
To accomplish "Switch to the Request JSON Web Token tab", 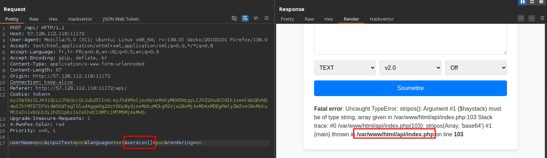I will [x=121, y=19].
